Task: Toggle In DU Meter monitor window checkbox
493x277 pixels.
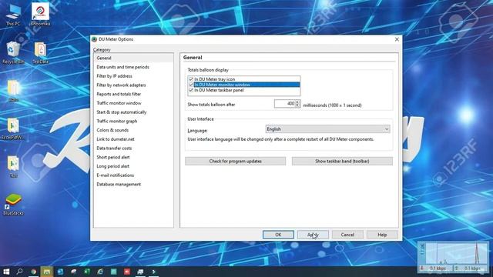Action: click(x=191, y=85)
